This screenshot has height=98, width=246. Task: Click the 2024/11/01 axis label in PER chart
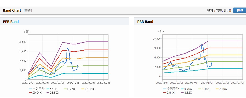click(73, 82)
